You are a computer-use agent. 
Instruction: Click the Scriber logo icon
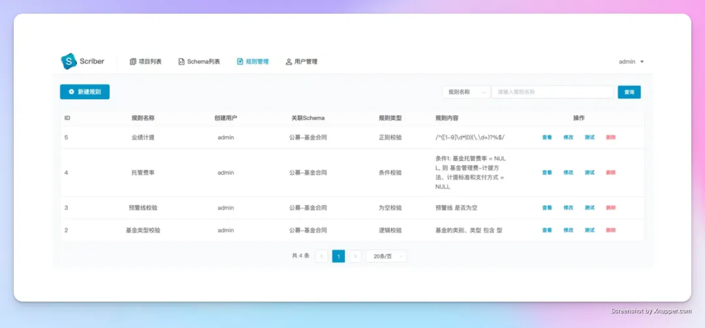69,61
